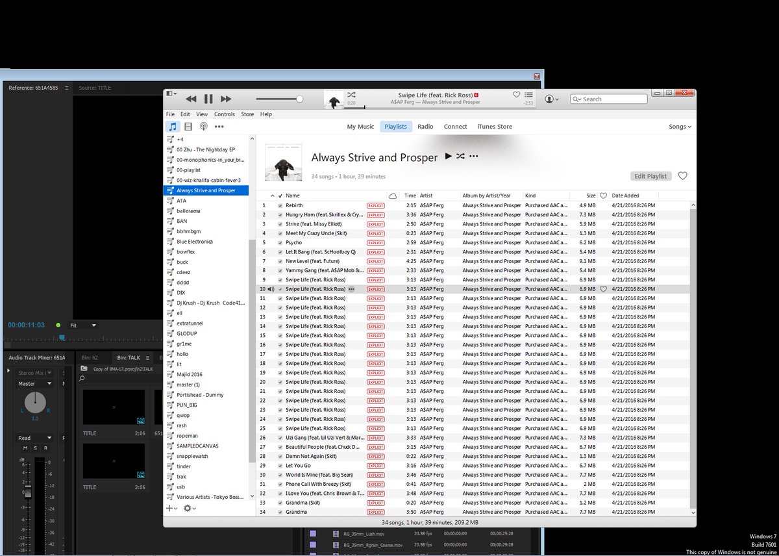Open the Help menu in iTunes
779x556 pixels.
pos(266,114)
